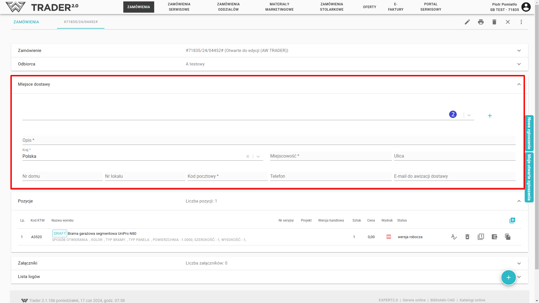Image resolution: width=539 pixels, height=303 pixels.
Task: Delete the order with top trash icon
Action: [494, 22]
